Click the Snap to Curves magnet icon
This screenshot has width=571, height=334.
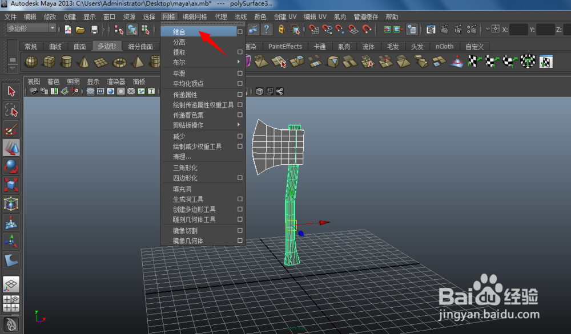tap(327, 30)
